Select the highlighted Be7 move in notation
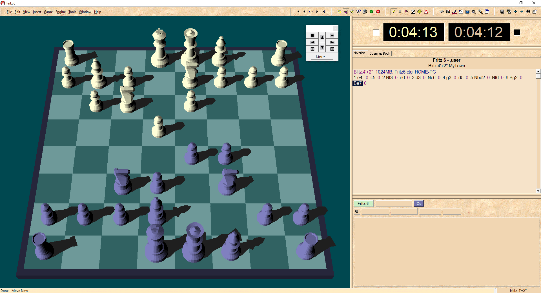Viewport: 541px width, 293px height. tap(357, 83)
